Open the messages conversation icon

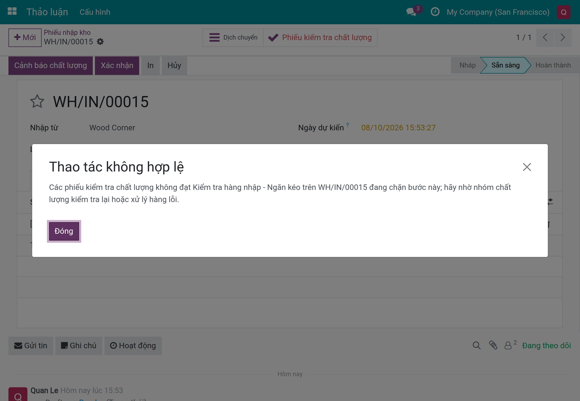point(412,12)
